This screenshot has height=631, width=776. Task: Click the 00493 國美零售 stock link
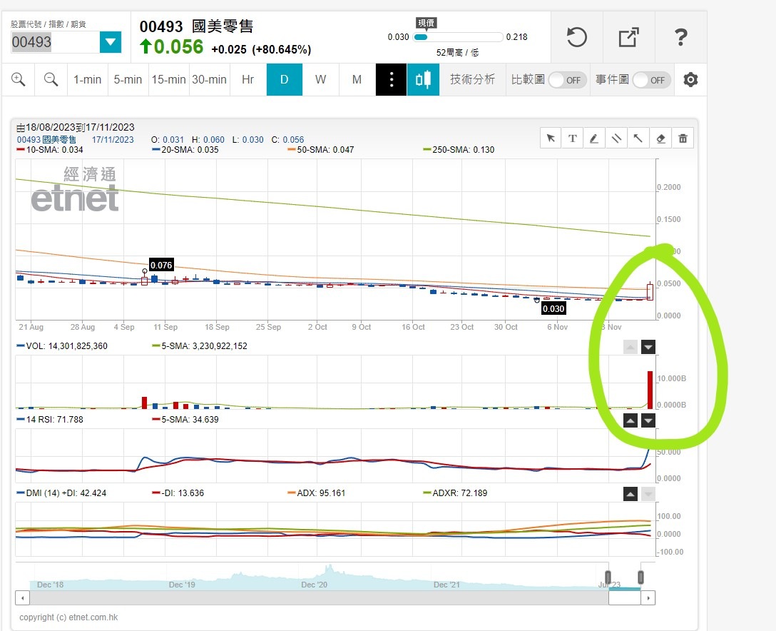[x=46, y=140]
